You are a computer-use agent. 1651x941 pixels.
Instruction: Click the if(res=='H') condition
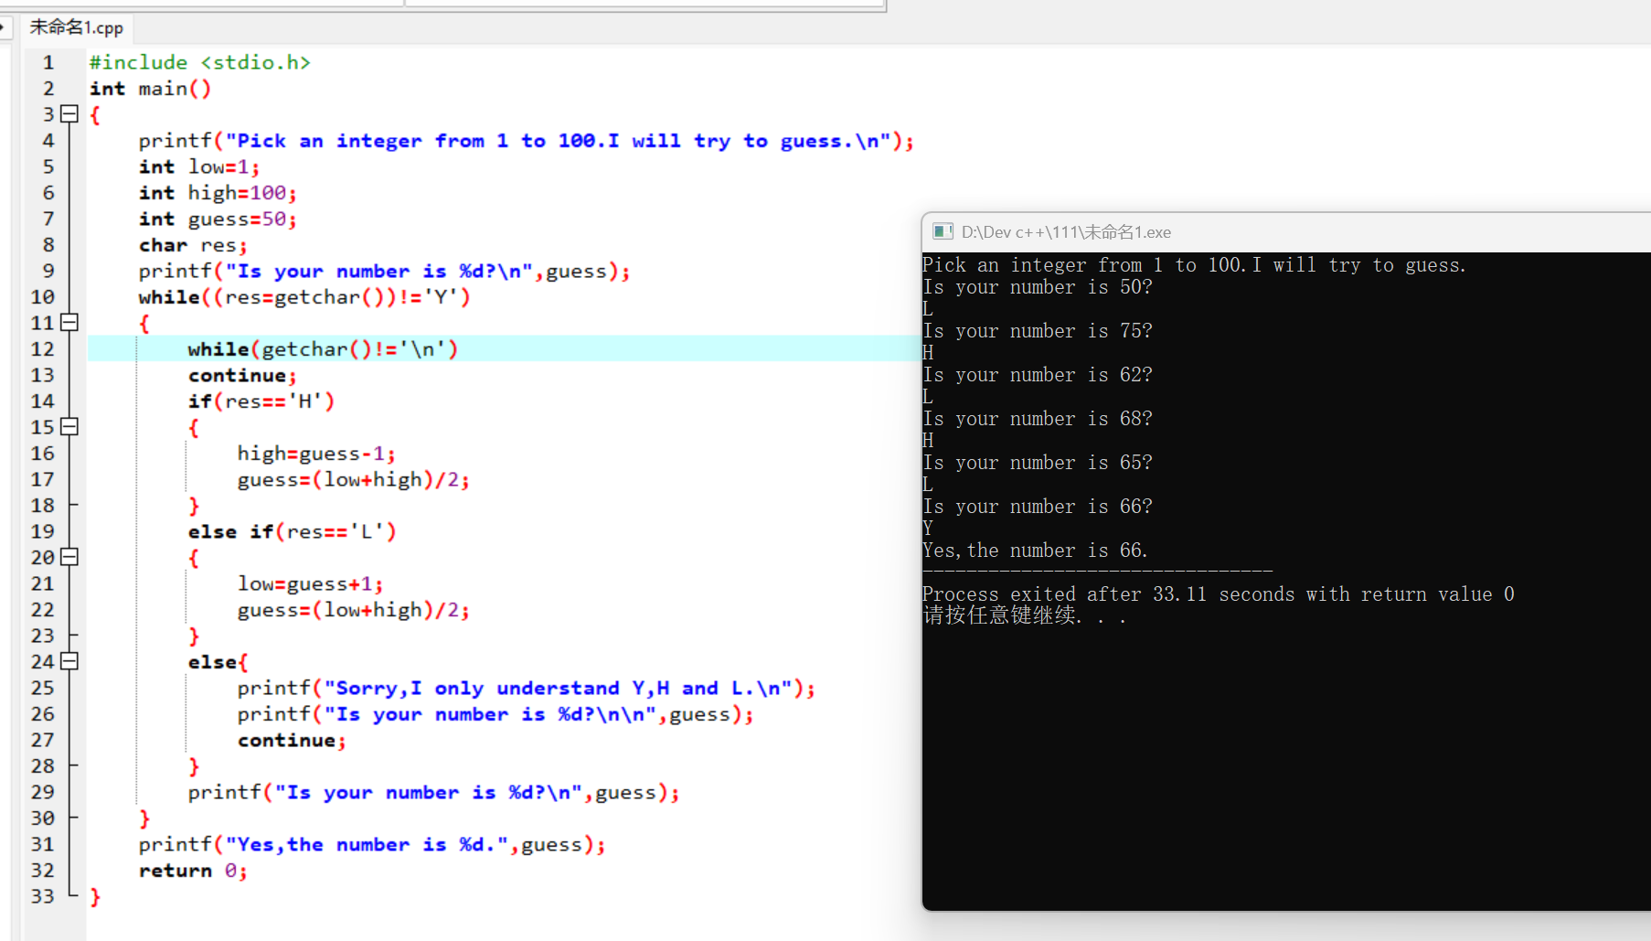click(261, 401)
